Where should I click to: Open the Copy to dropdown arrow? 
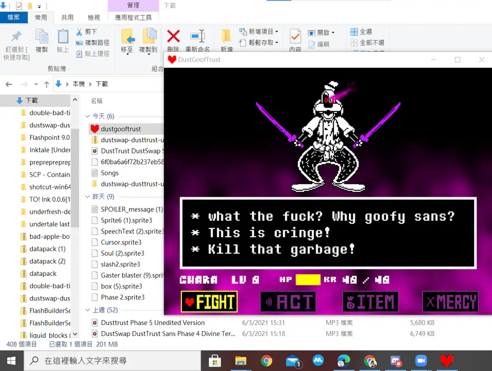[148, 54]
